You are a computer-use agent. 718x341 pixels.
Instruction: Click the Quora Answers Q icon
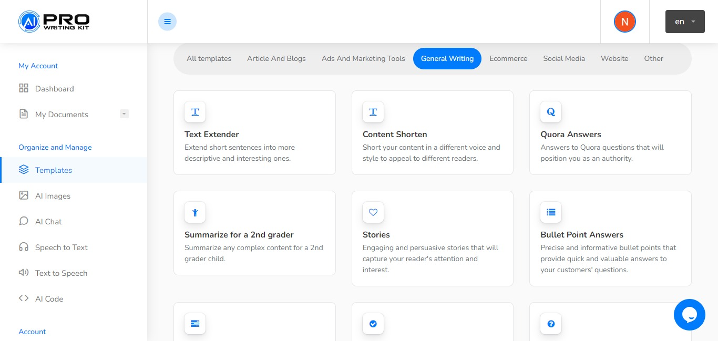(x=551, y=112)
